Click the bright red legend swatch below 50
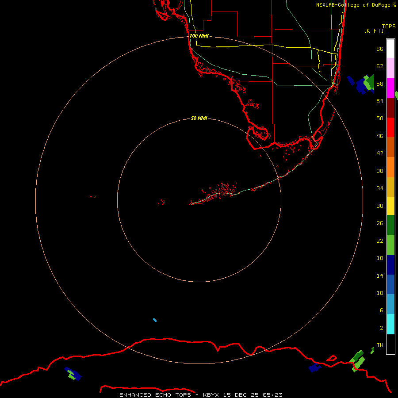The height and width of the screenshot is (398, 398). point(390,127)
